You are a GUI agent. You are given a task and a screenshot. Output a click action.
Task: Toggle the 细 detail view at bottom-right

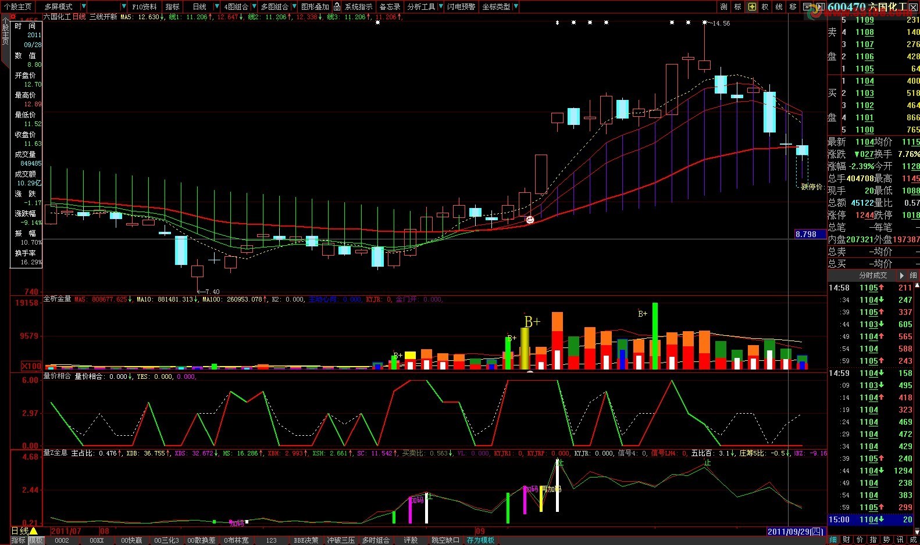tap(833, 540)
